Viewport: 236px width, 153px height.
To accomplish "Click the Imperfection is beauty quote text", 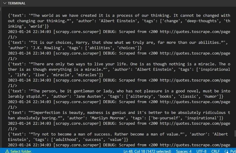I will (x=119, y=115).
